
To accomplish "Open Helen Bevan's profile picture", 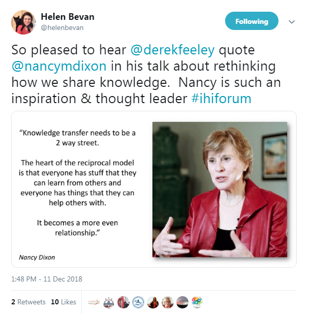I will click(x=23, y=22).
